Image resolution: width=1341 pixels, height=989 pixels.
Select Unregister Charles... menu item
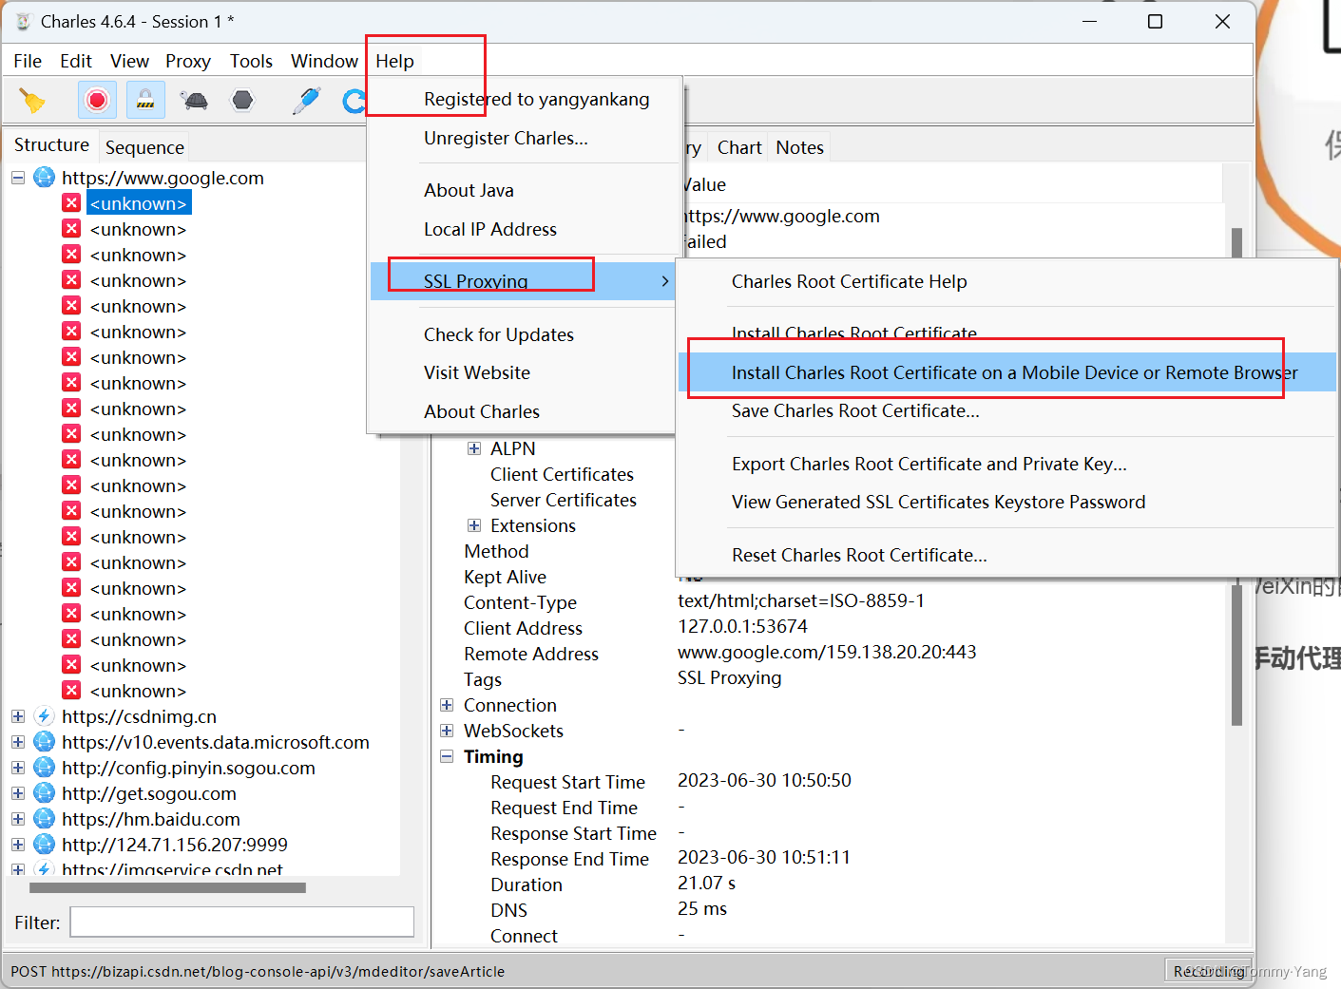522,138
